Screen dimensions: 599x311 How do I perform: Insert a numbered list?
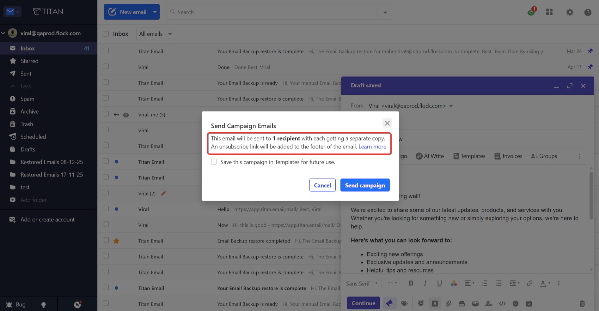pyautogui.click(x=484, y=283)
